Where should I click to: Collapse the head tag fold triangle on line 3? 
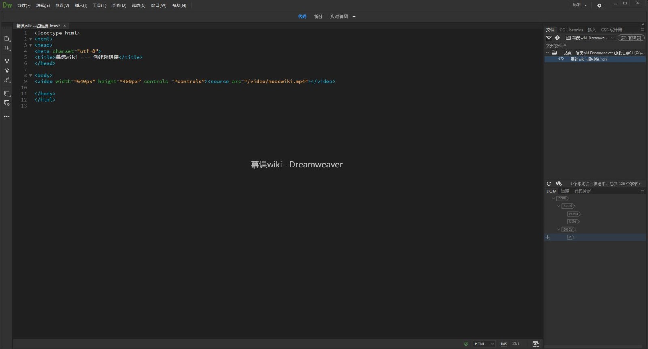point(30,45)
